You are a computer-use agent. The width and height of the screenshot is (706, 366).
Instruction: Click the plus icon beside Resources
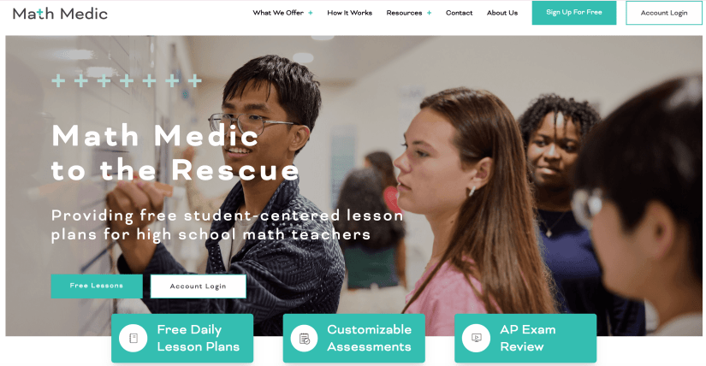coord(429,13)
